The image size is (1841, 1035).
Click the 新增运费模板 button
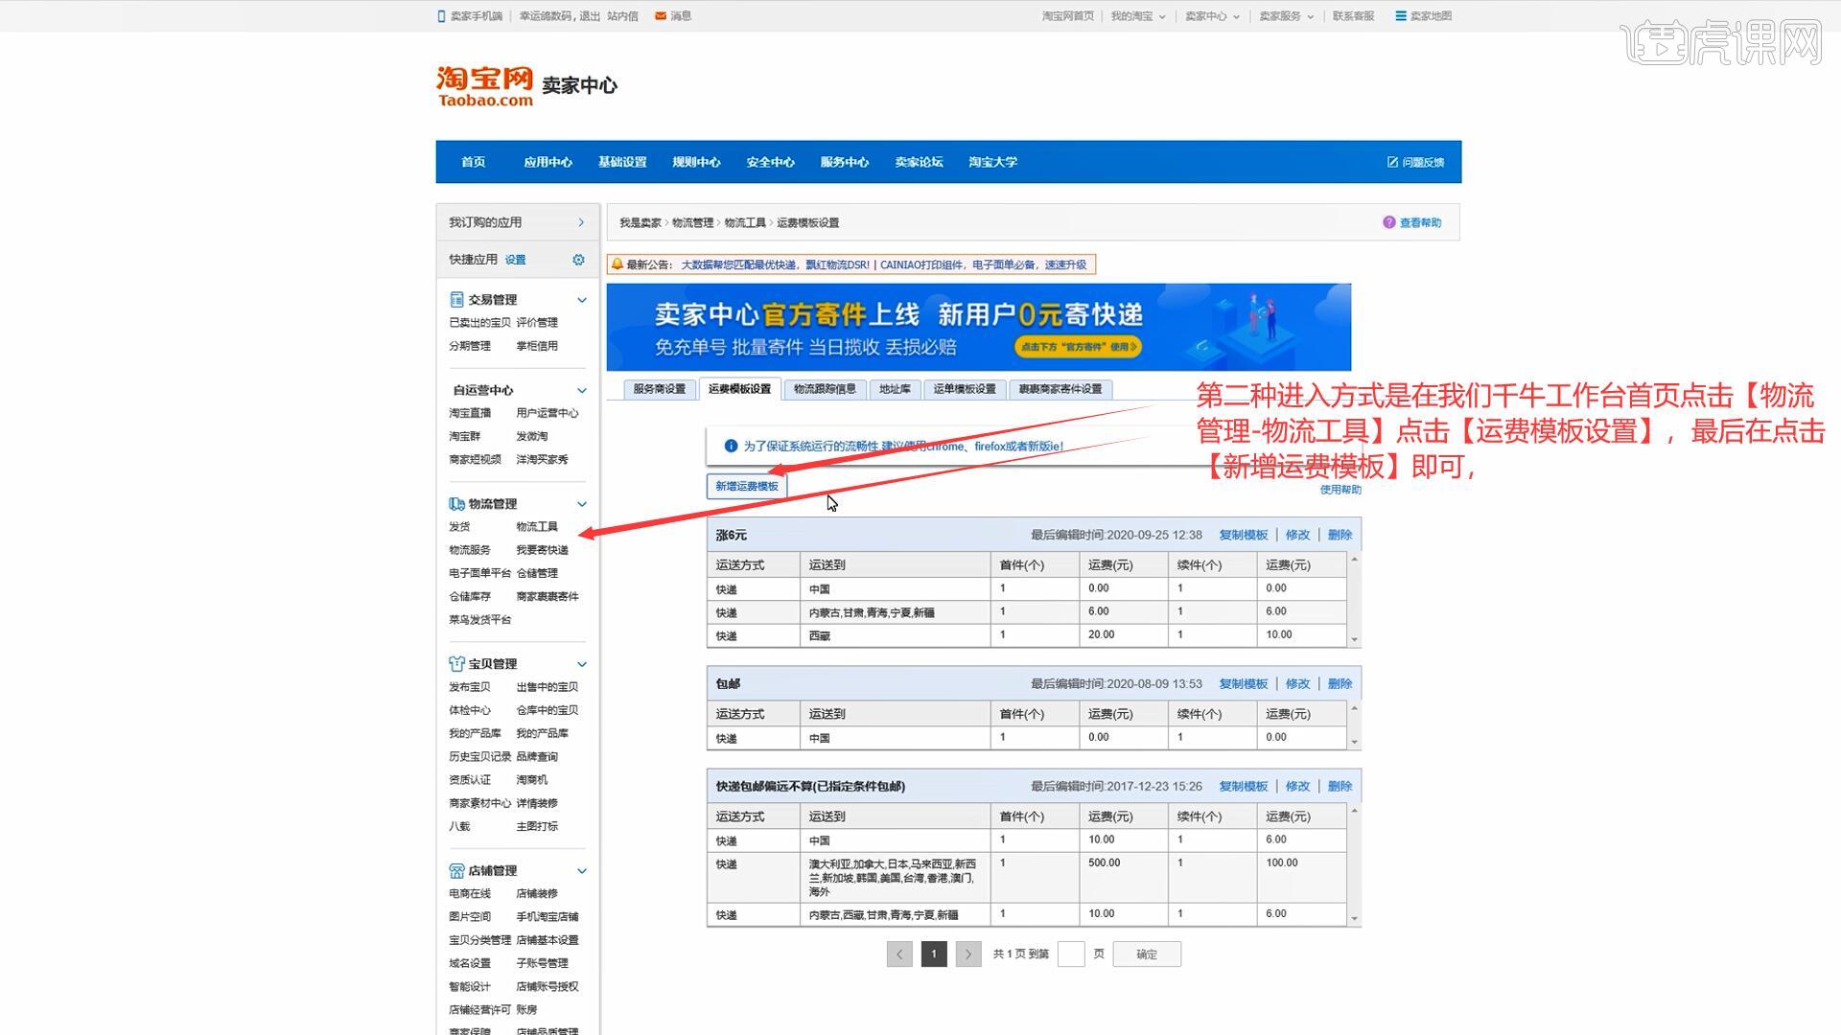[x=747, y=487]
